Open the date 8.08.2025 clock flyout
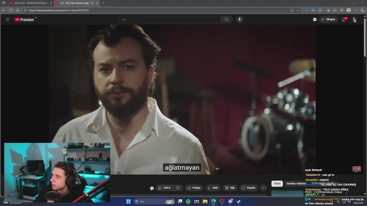367x206 pixels. tap(358, 203)
